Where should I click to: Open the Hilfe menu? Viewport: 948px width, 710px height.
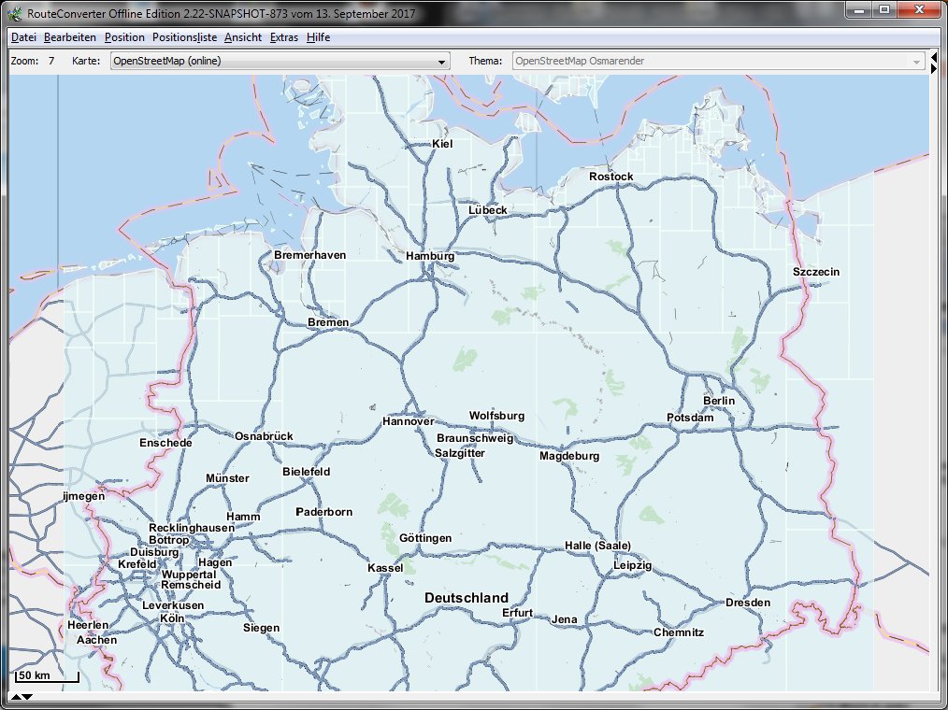click(318, 37)
